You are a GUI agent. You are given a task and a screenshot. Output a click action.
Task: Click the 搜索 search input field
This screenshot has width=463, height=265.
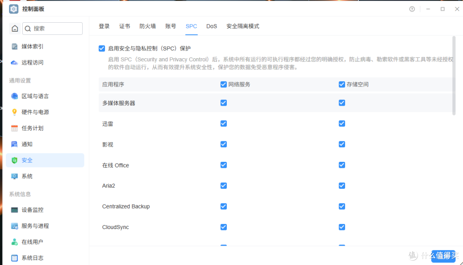[x=53, y=29]
